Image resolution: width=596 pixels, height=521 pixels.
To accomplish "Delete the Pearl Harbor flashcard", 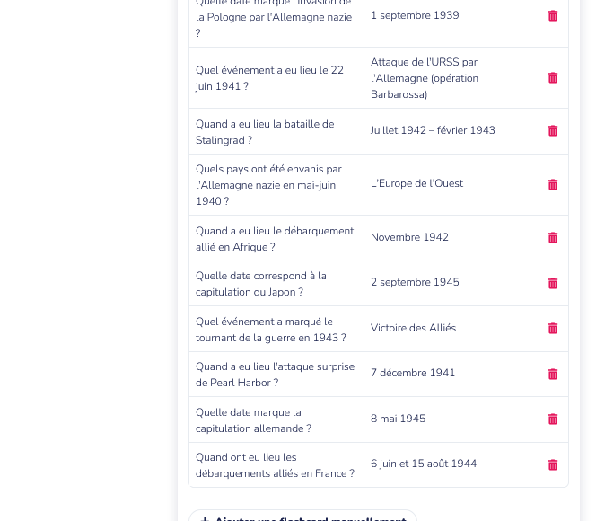I will (553, 375).
